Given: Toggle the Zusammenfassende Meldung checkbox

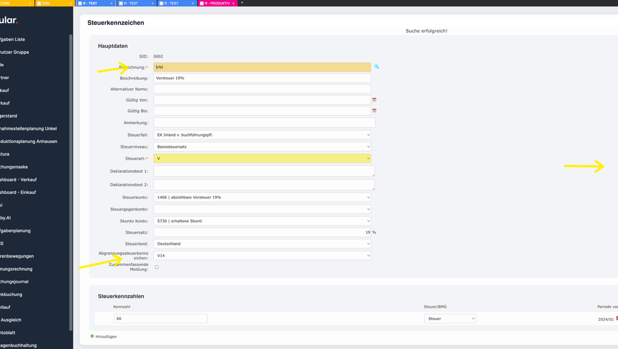Looking at the screenshot, I should coord(157,267).
